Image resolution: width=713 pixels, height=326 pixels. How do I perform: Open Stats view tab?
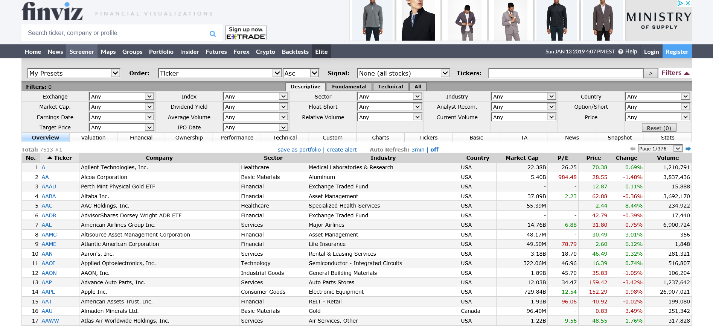click(667, 138)
